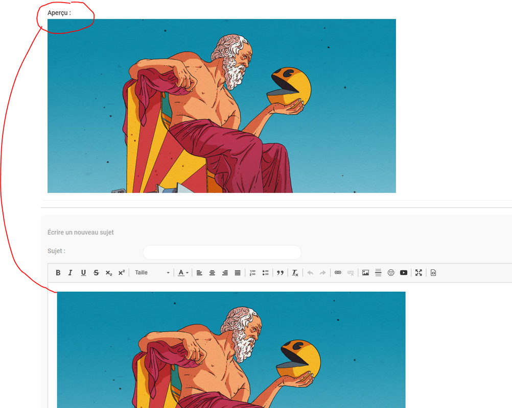Justify the text
The width and height of the screenshot is (512, 408).
(238, 273)
